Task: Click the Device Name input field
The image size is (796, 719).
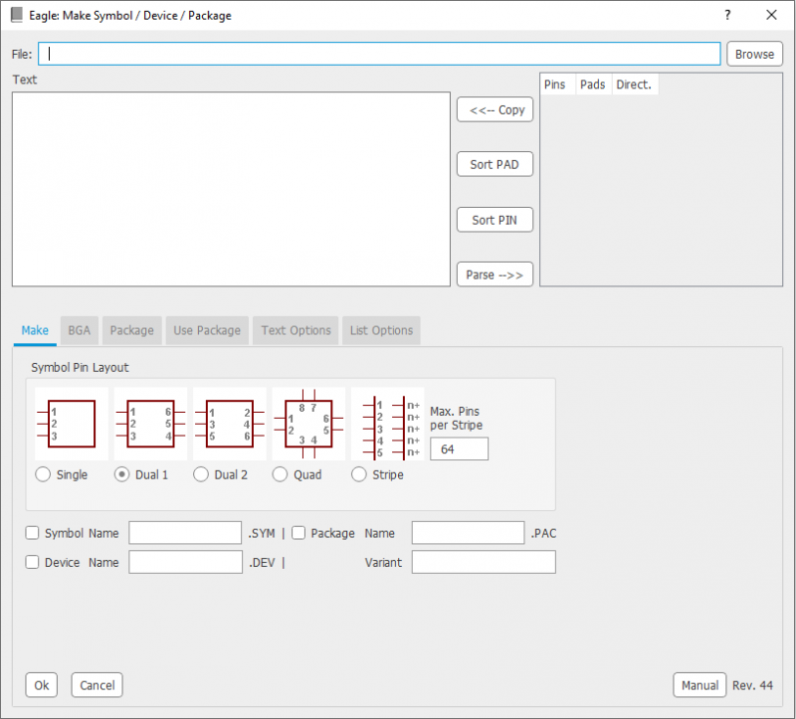Action: (x=186, y=562)
